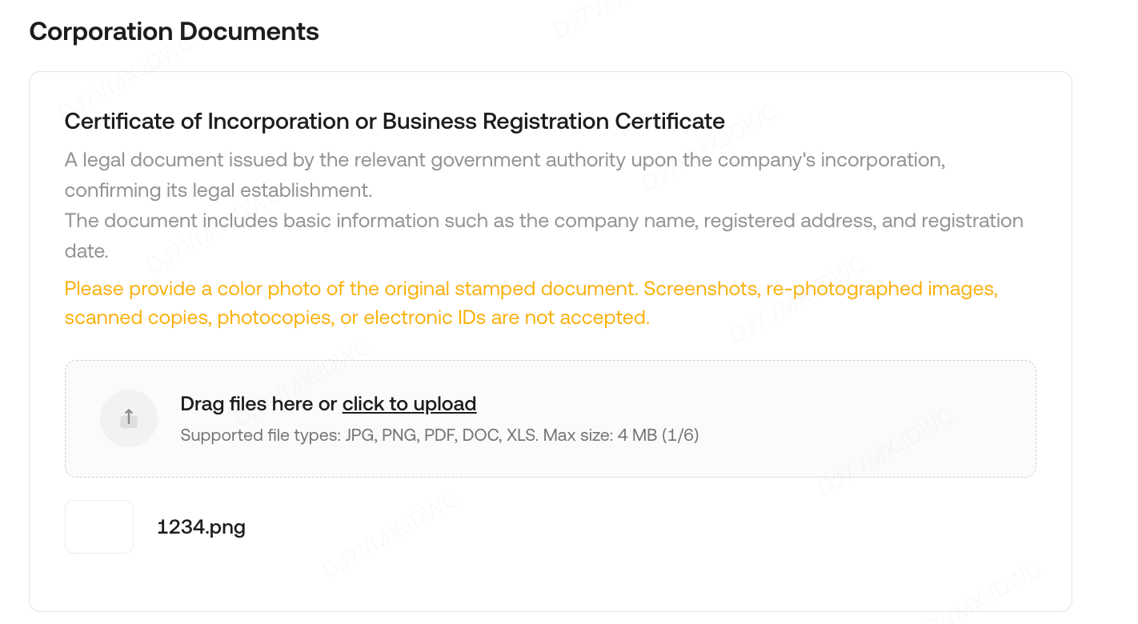Click the "Certificate of Incorporation or Business Registration Certificate" title
This screenshot has width=1138, height=624.
(395, 122)
